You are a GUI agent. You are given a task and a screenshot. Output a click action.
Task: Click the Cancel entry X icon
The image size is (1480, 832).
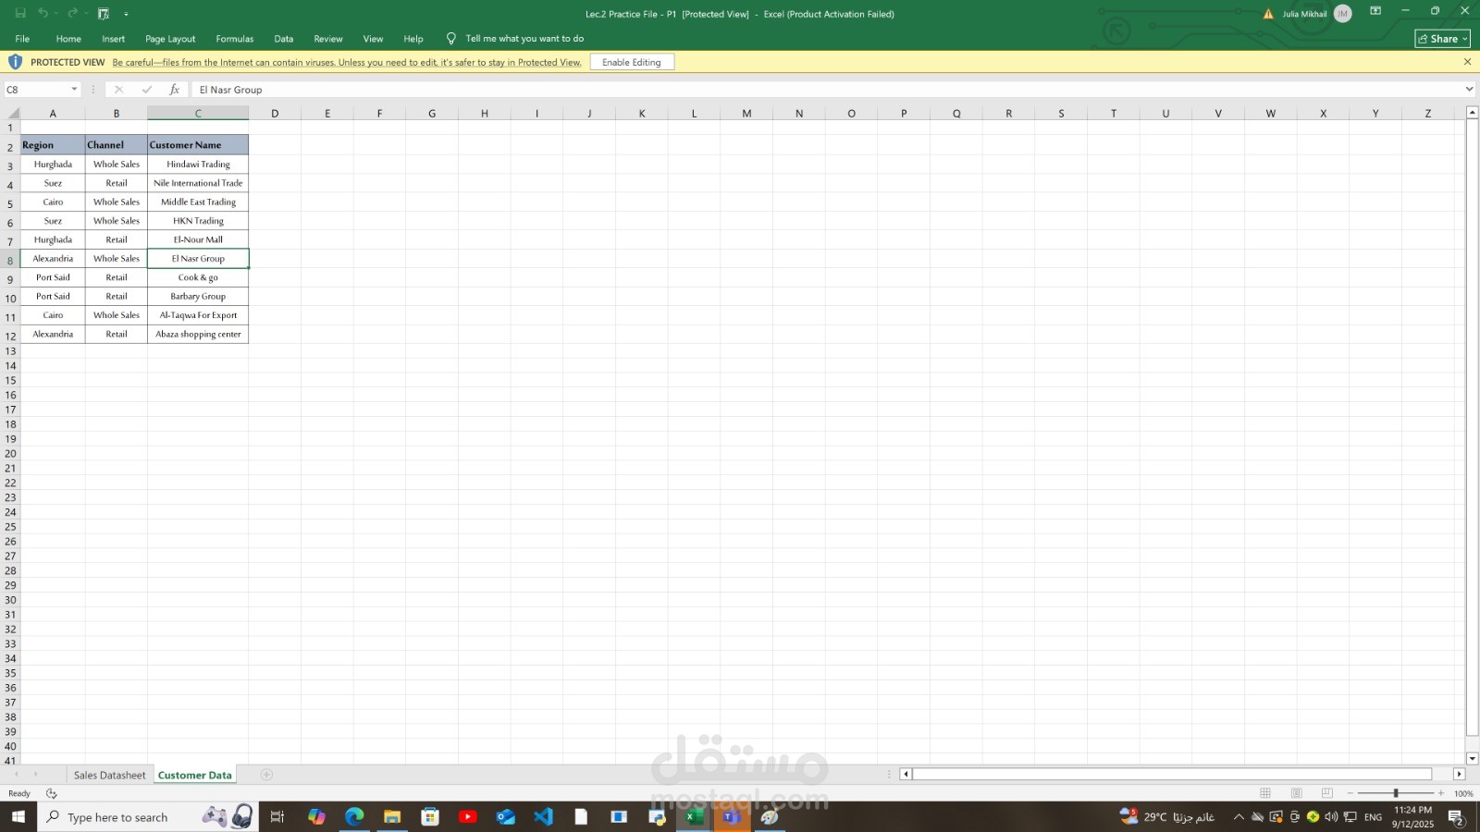[x=118, y=90]
